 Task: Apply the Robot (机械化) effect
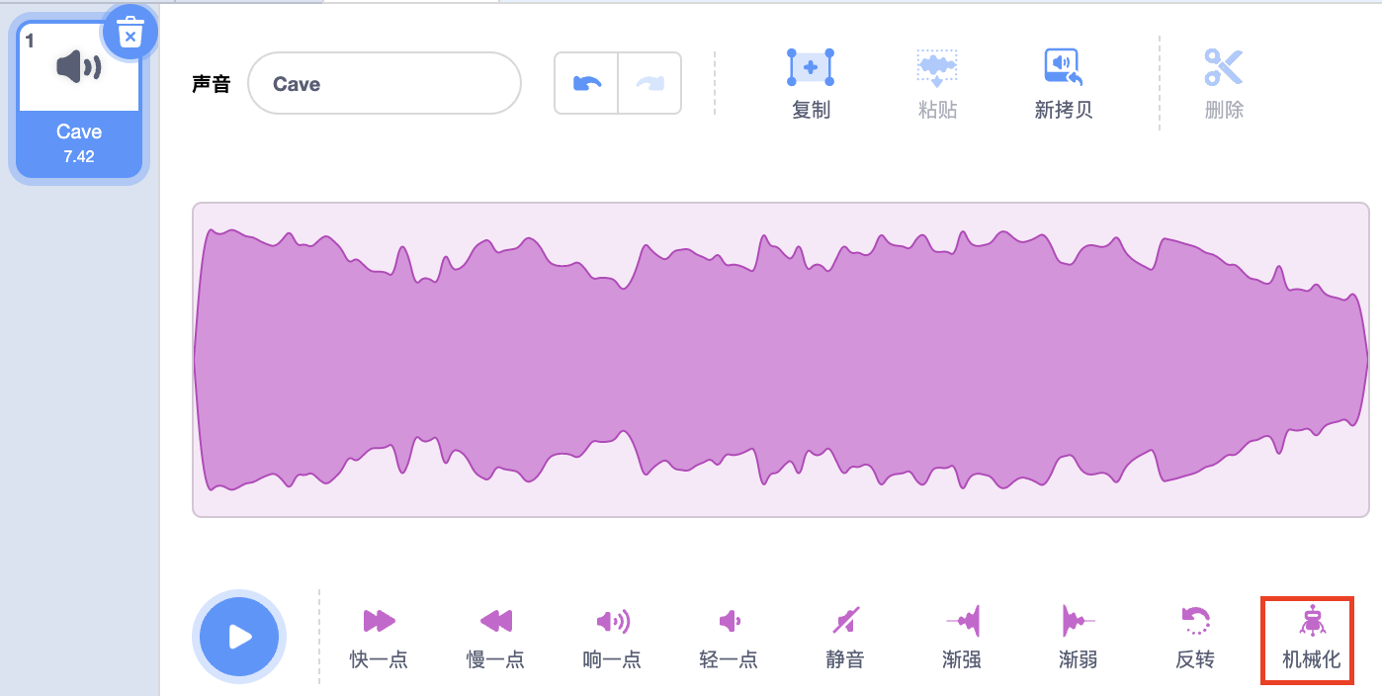pyautogui.click(x=1311, y=622)
